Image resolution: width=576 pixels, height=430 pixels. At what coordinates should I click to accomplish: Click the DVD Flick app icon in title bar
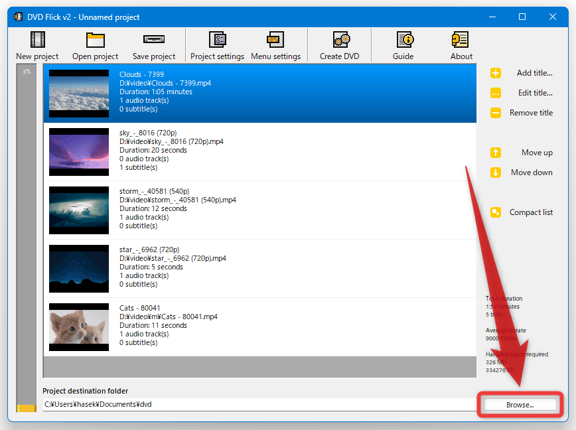(x=18, y=17)
